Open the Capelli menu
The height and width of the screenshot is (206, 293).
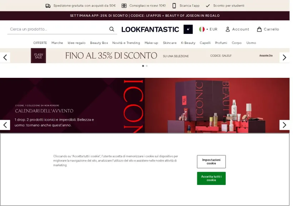pyautogui.click(x=205, y=43)
